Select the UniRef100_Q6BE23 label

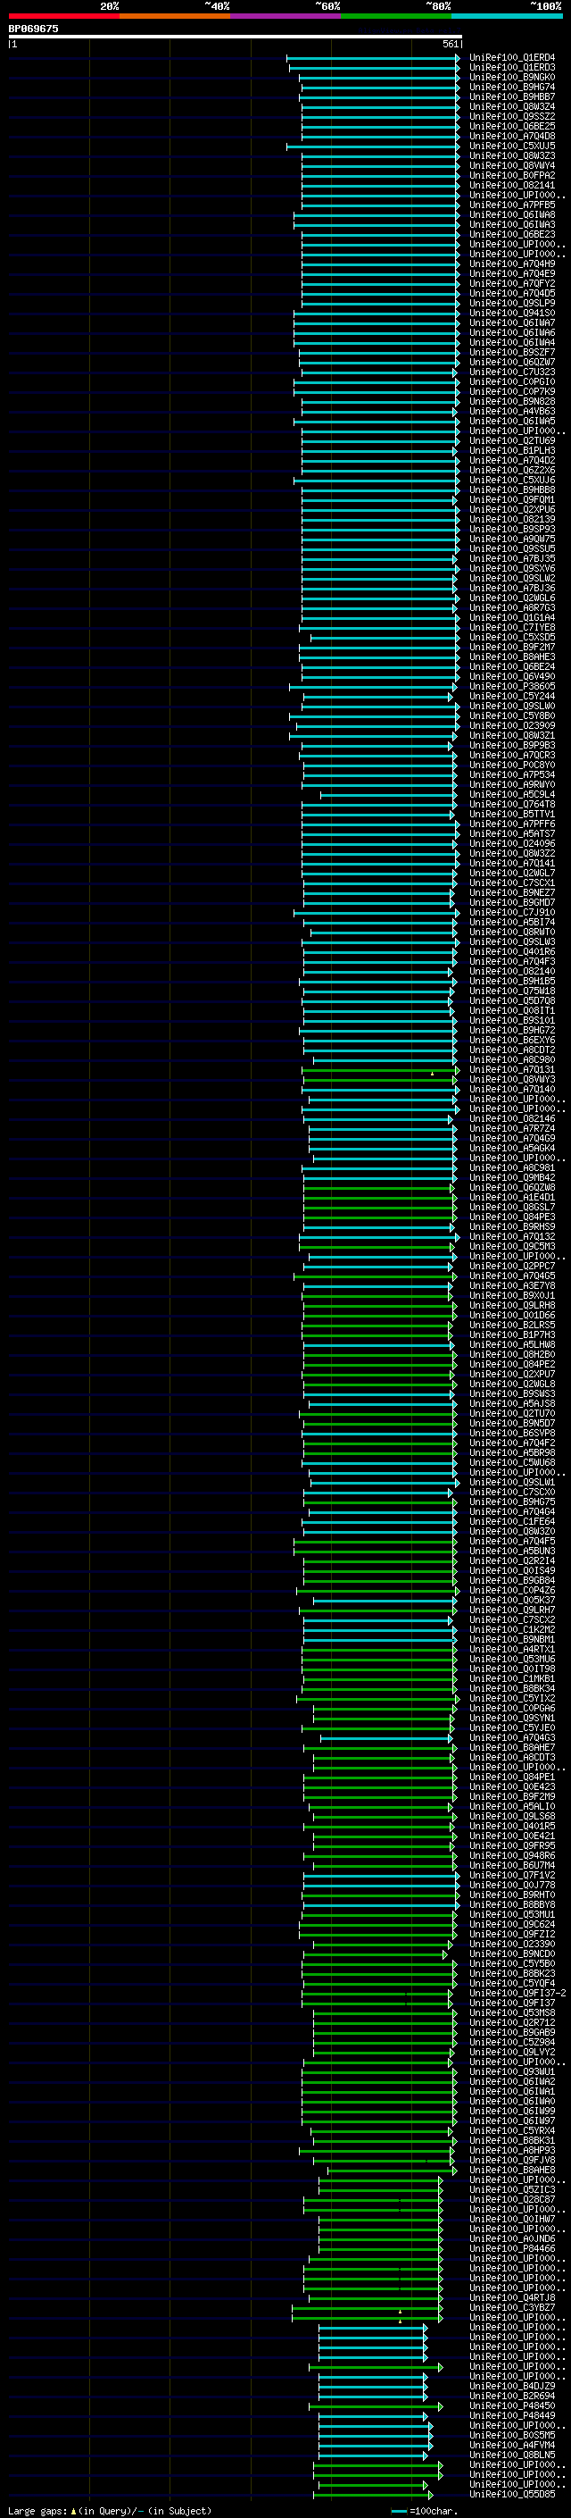tap(512, 235)
